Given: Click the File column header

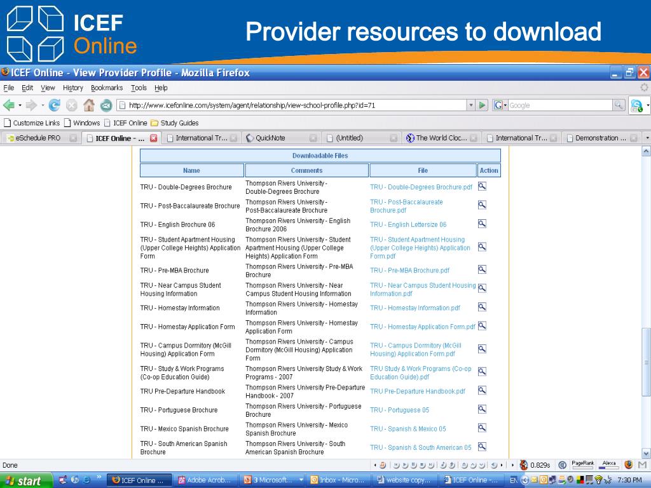Looking at the screenshot, I should click(423, 170).
